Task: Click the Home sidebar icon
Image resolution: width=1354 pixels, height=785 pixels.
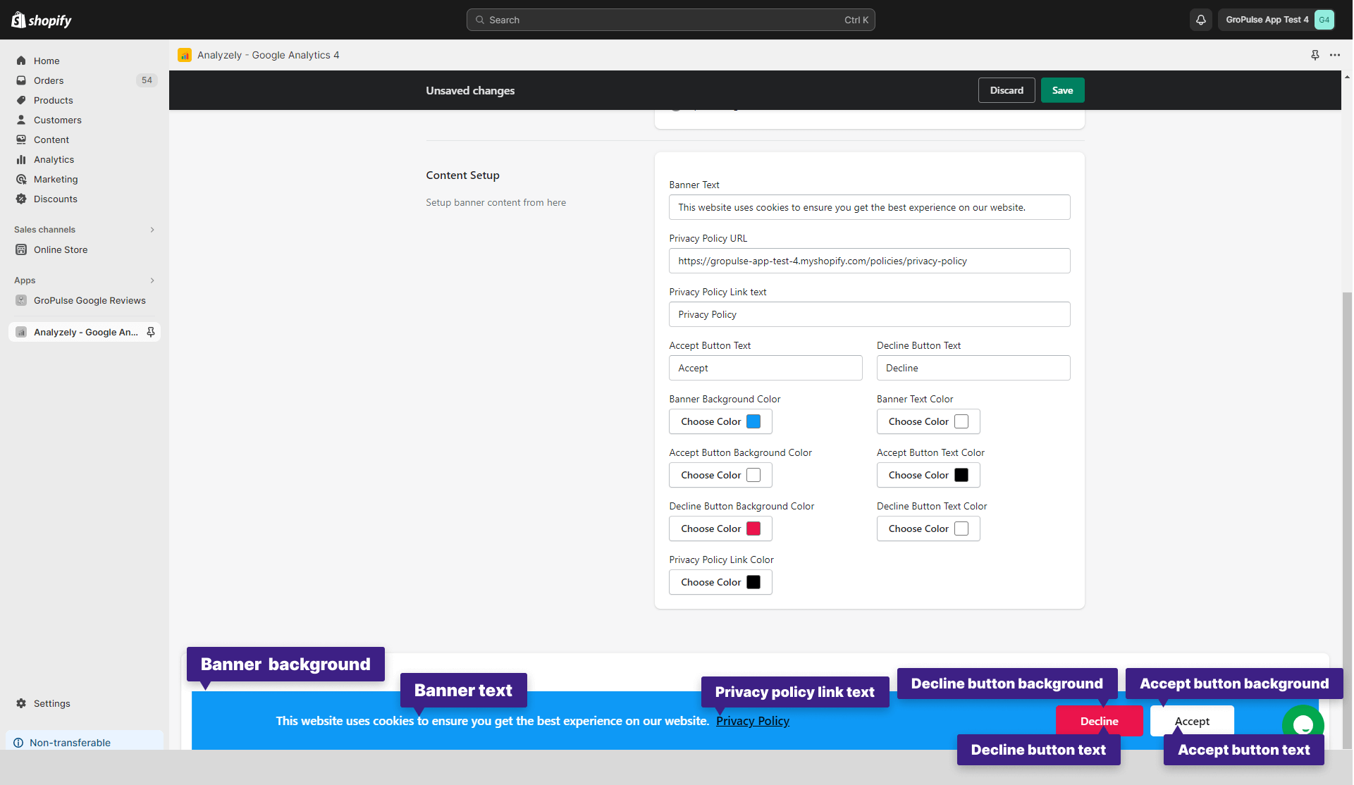Action: [x=21, y=61]
